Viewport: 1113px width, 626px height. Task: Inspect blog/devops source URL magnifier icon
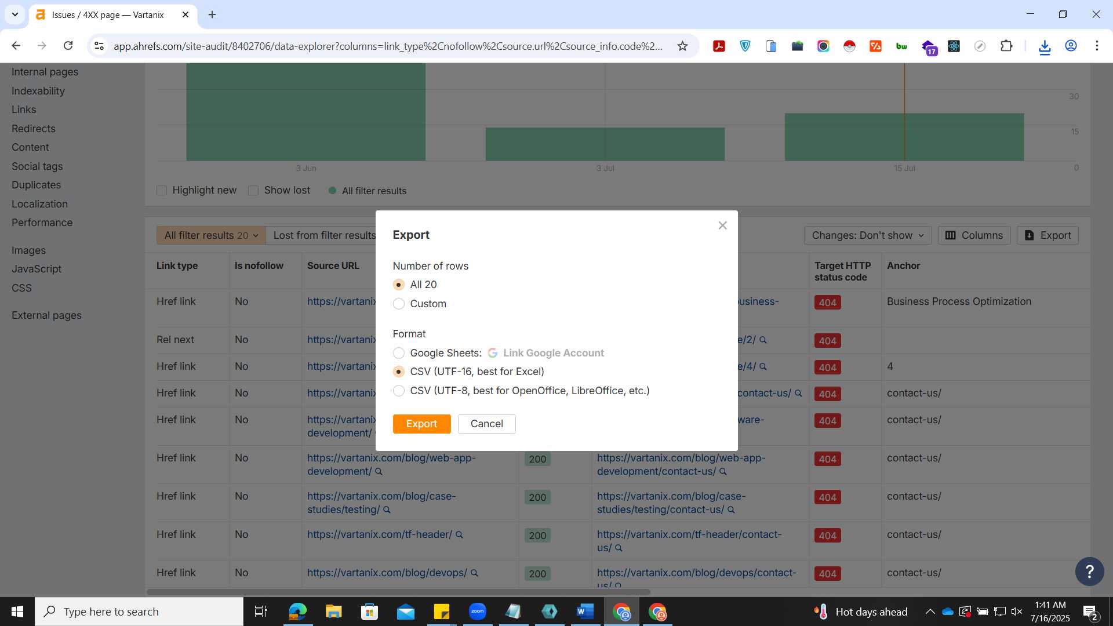(474, 573)
